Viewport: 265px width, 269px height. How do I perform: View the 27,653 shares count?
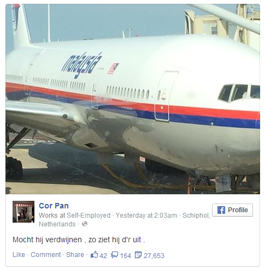click(x=154, y=255)
